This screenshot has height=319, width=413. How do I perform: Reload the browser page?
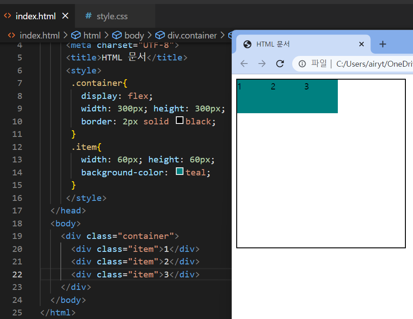(280, 64)
